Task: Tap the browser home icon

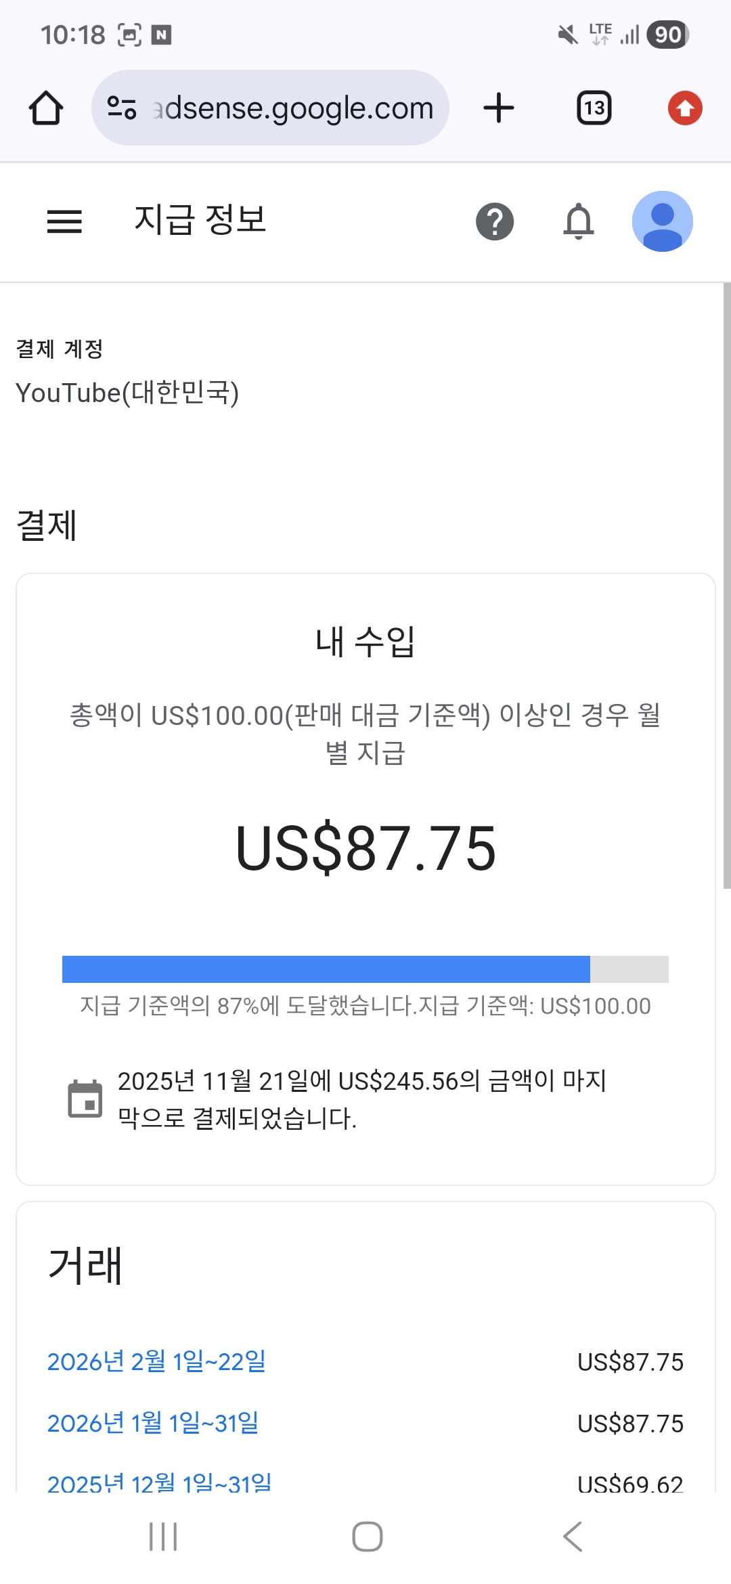Action: click(46, 108)
